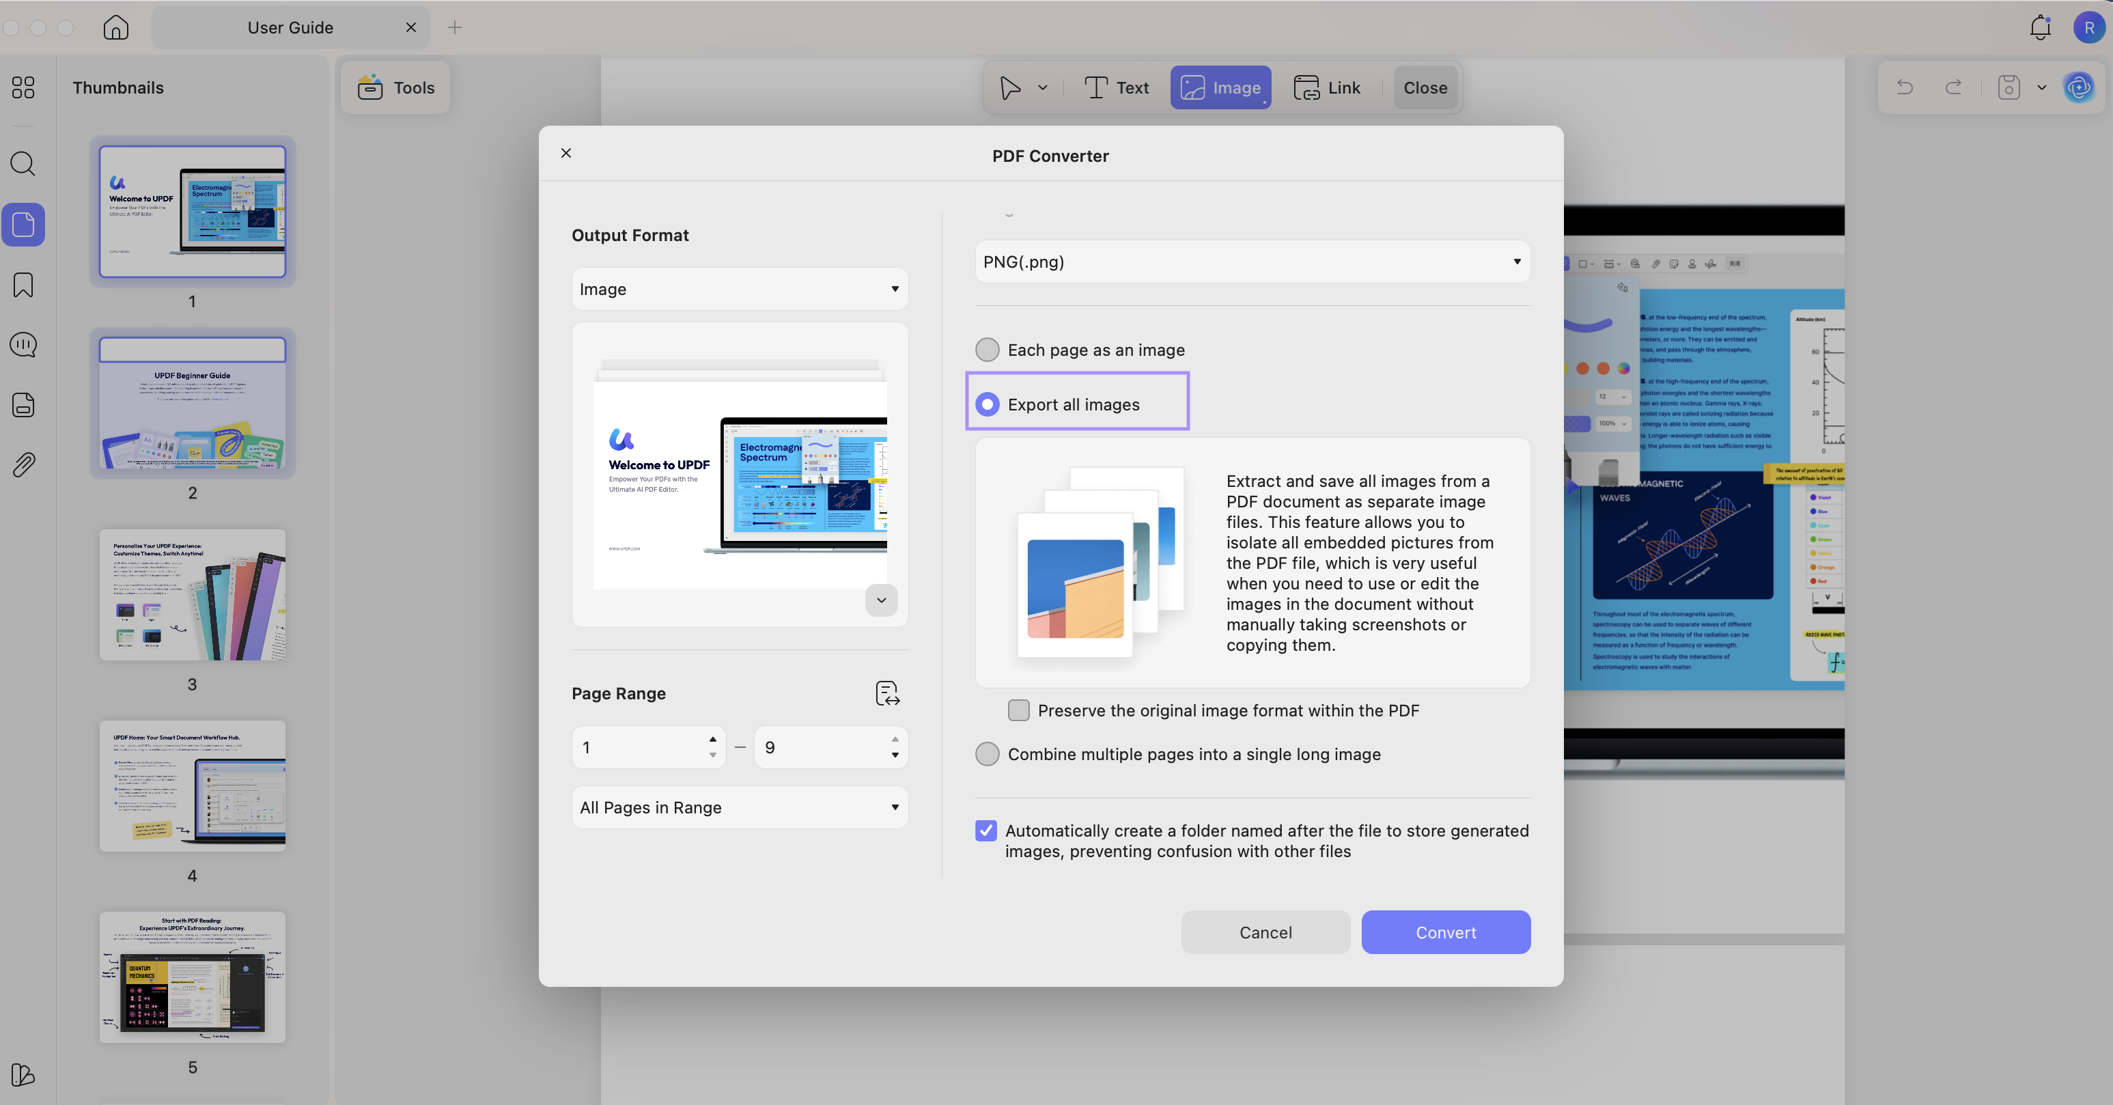The height and width of the screenshot is (1105, 2113).
Task: Uncheck automatic folder creation option
Action: [x=985, y=831]
